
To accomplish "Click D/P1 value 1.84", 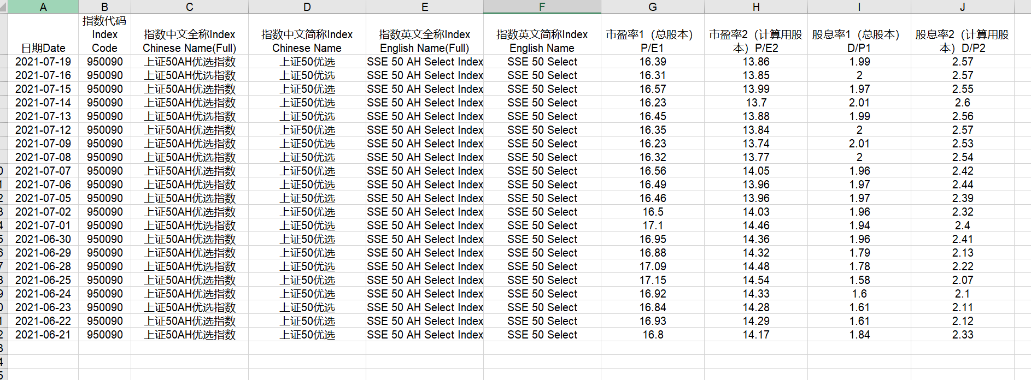I will (x=859, y=335).
